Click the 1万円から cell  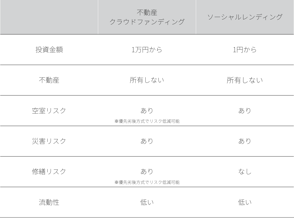coord(147,50)
